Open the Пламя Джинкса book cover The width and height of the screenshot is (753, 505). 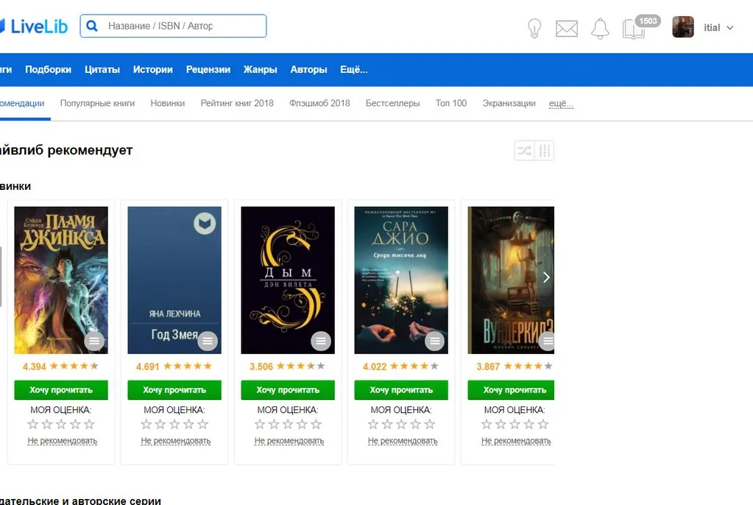pos(61,280)
